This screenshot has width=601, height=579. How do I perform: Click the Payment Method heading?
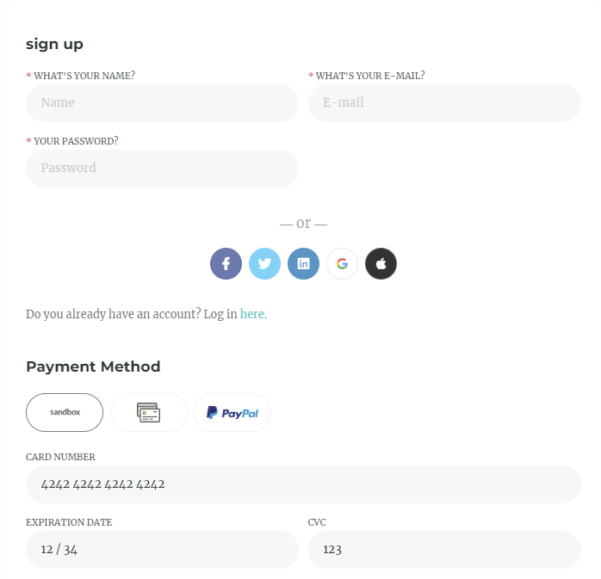[93, 366]
